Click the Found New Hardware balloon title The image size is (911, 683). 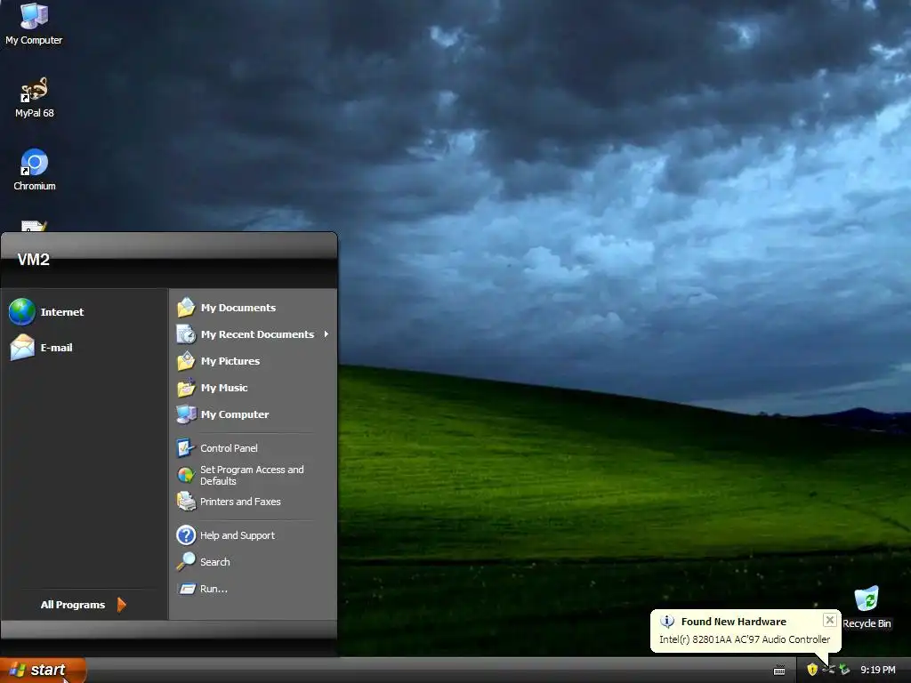point(733,622)
